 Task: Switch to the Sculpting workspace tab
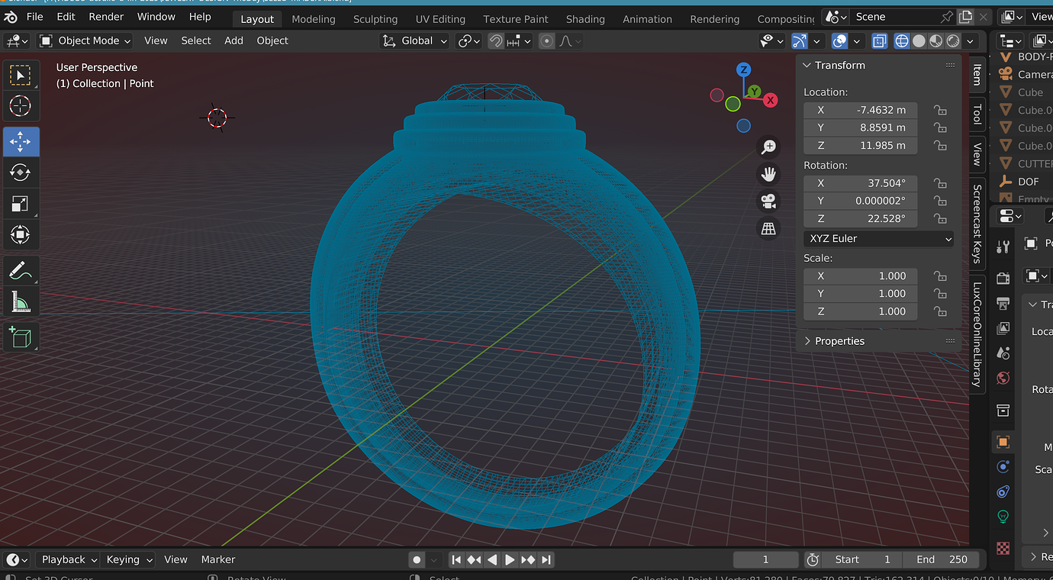tap(375, 19)
